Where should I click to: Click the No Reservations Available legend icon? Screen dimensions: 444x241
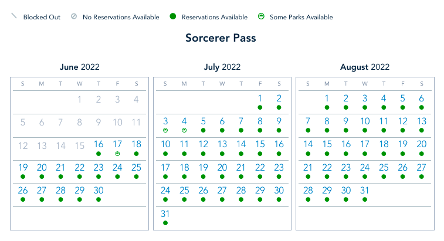pos(73,17)
